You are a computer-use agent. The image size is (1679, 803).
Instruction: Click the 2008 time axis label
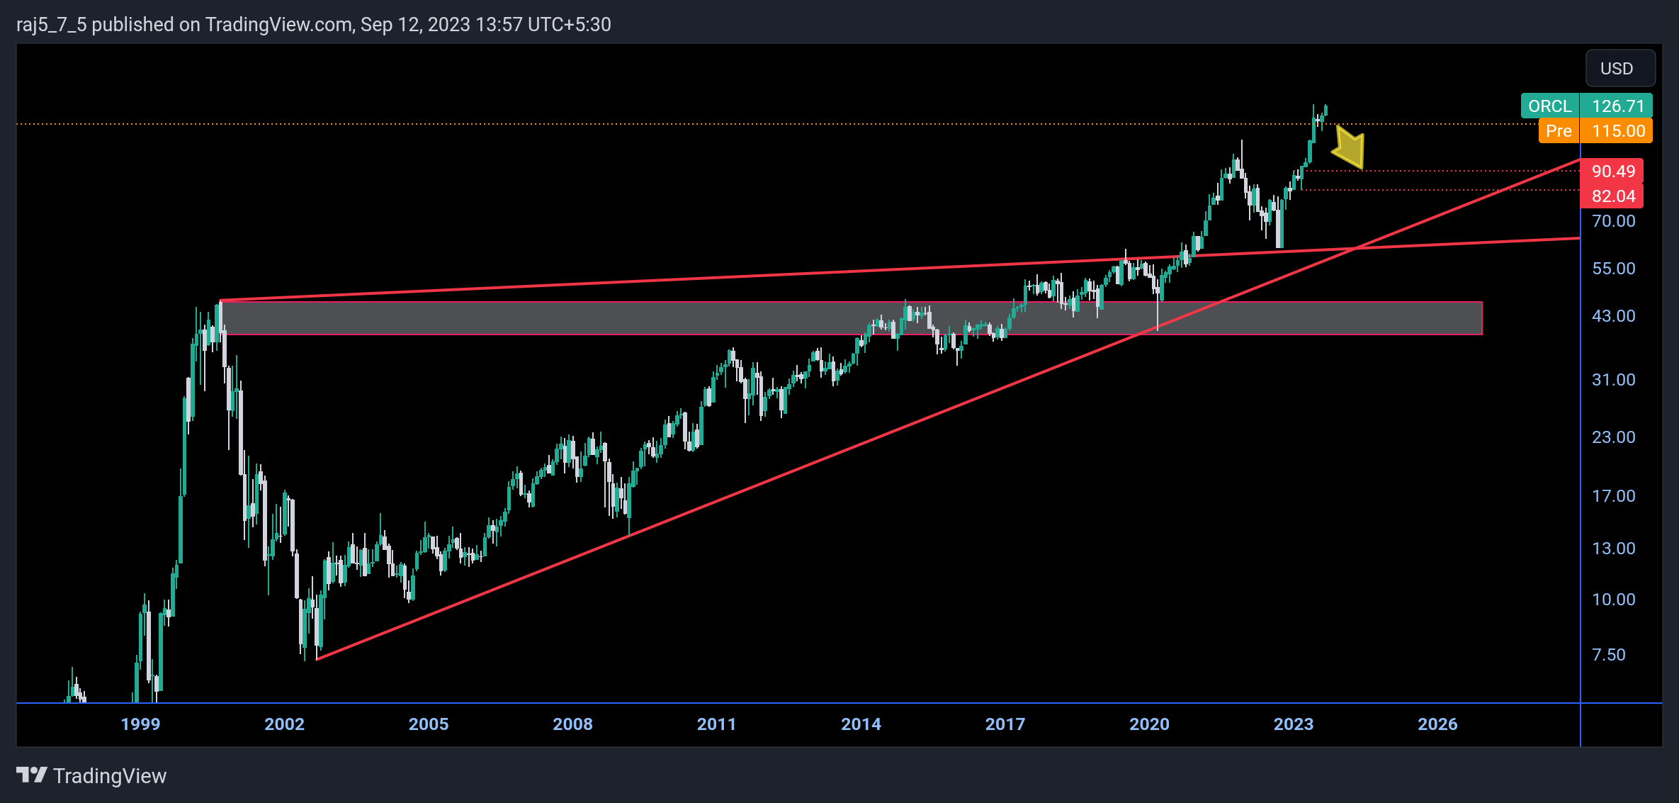click(x=572, y=724)
